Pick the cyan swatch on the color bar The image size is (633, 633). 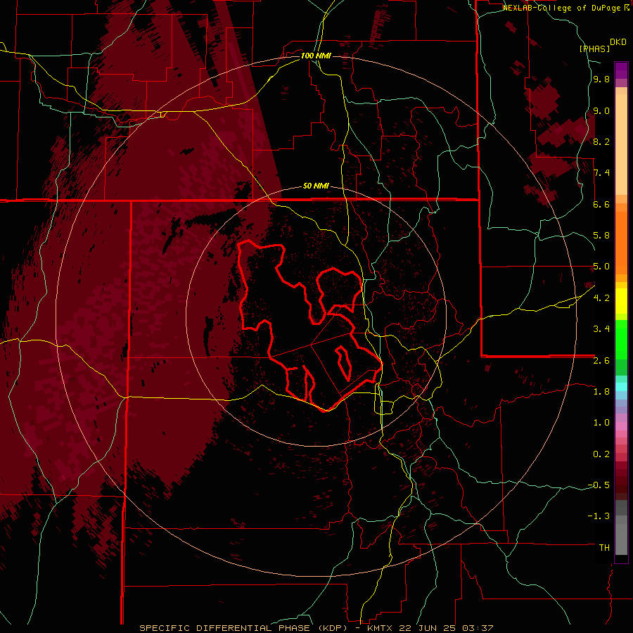click(621, 387)
